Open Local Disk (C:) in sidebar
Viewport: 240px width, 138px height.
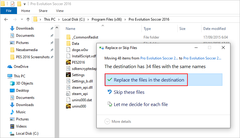coord(27,134)
